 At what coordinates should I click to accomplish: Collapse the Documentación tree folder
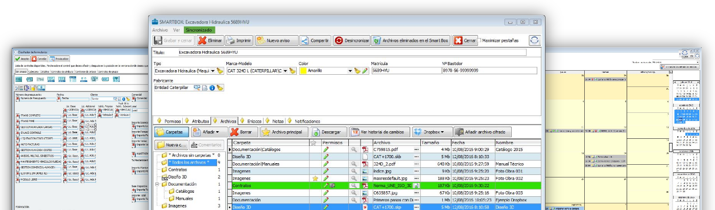click(x=157, y=184)
